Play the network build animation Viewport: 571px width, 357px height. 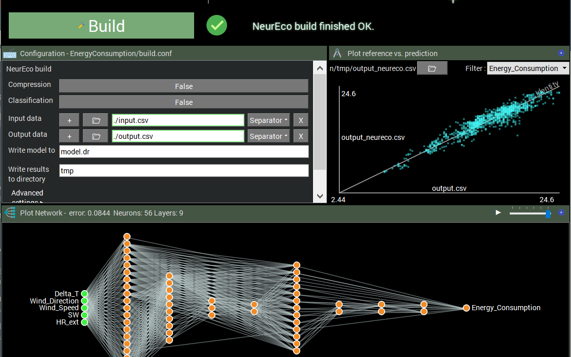498,212
